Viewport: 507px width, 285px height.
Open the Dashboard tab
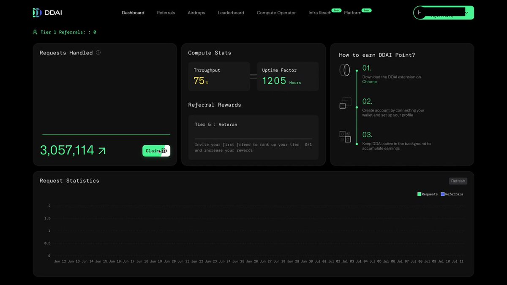133,13
